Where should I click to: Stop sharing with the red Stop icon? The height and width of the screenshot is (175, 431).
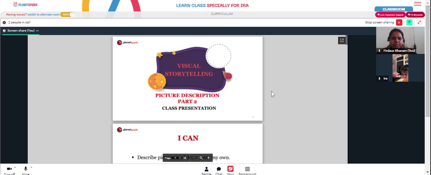pos(230,169)
